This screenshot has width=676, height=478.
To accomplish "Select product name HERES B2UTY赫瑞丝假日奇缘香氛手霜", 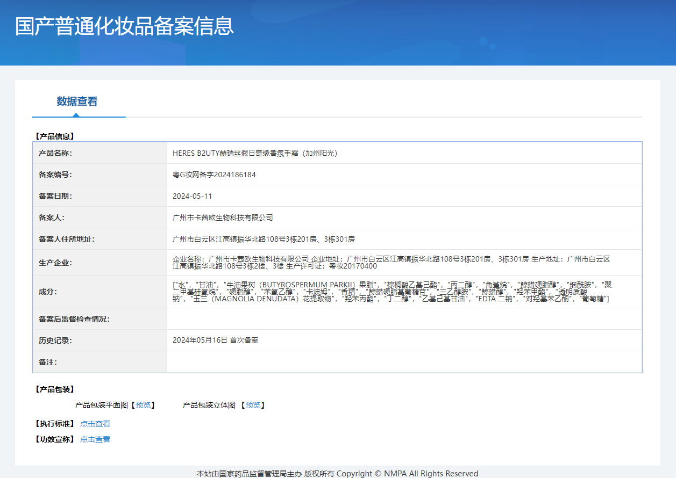I will pyautogui.click(x=255, y=153).
